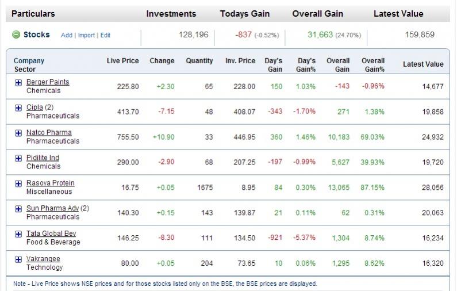The height and width of the screenshot is (291, 457).
Task: Select the top Overall Gain header label
Action: tap(318, 14)
